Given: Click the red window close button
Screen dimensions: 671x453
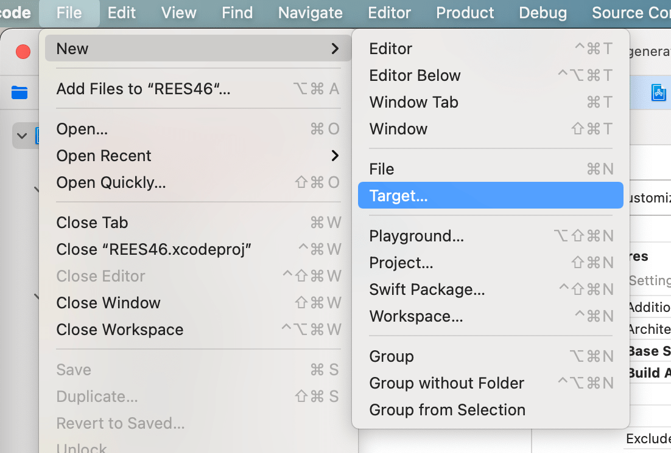Looking at the screenshot, I should click(23, 52).
